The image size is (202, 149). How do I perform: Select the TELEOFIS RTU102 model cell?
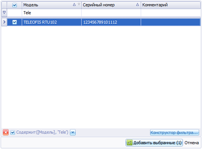click(52, 22)
